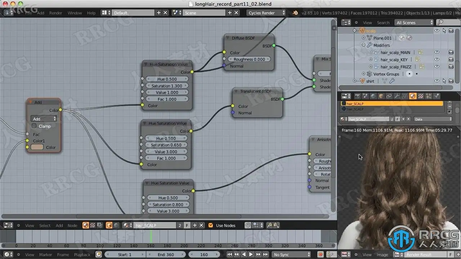Enable Clamp checkbox on Add node
This screenshot has height=259, width=461.
click(34, 126)
